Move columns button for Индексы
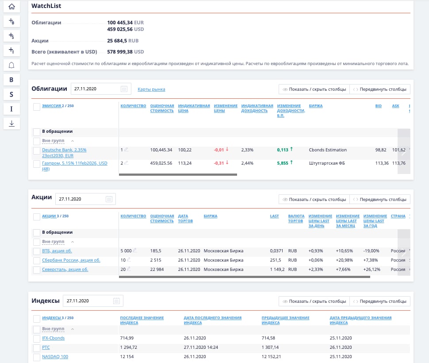Image resolution: width=429 pixels, height=363 pixels. tap(380, 301)
